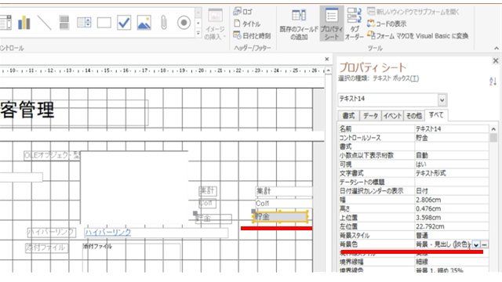Image resolution: width=502 pixels, height=282 pixels.
Task: Select the Chart control icon
Action: [24, 23]
